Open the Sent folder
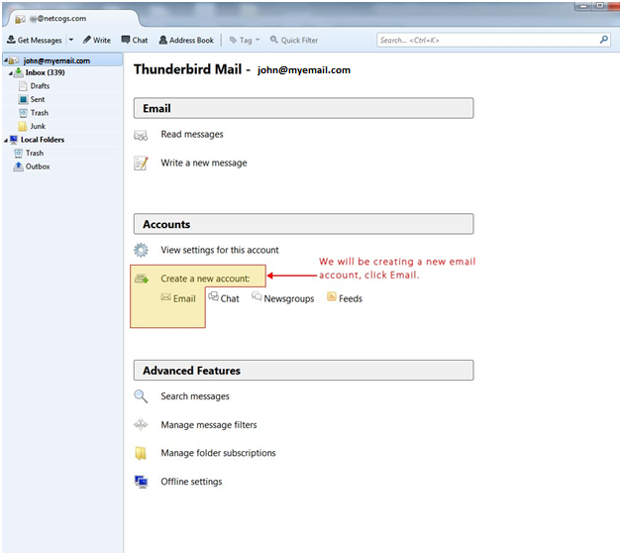This screenshot has width=622, height=555. pos(37,100)
